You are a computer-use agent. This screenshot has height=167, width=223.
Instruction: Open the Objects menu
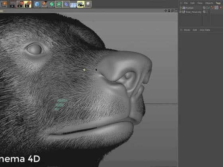click(x=209, y=3)
